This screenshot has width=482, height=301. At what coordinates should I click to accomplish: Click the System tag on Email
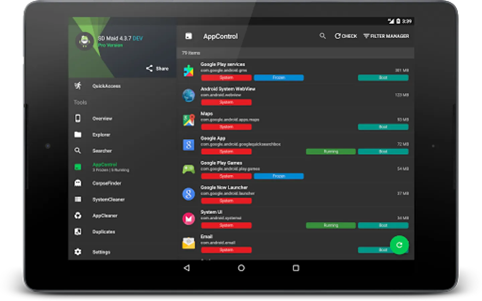[226, 250]
